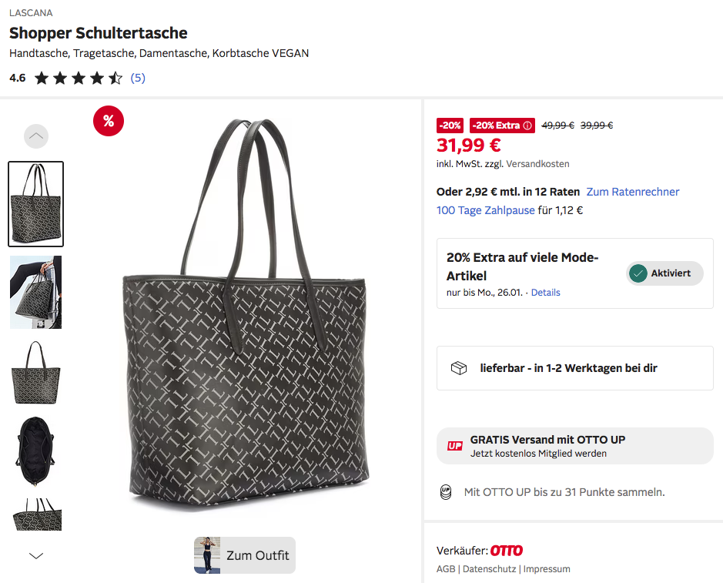This screenshot has width=723, height=583.
Task: Click the info icon next to -20% Extra
Action: coord(527,126)
